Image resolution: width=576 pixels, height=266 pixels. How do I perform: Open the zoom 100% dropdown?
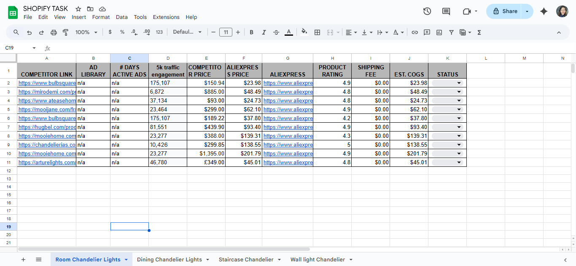coord(86,32)
